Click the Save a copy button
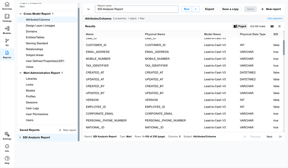 (230, 9)
